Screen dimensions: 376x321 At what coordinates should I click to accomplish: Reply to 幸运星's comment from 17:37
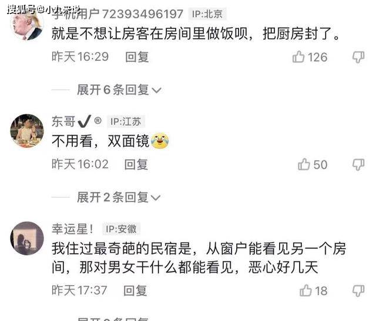pos(135,291)
